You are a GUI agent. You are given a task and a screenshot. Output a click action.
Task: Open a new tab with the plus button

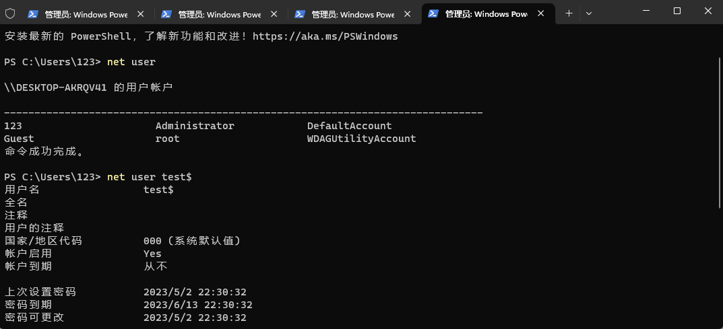pos(569,13)
